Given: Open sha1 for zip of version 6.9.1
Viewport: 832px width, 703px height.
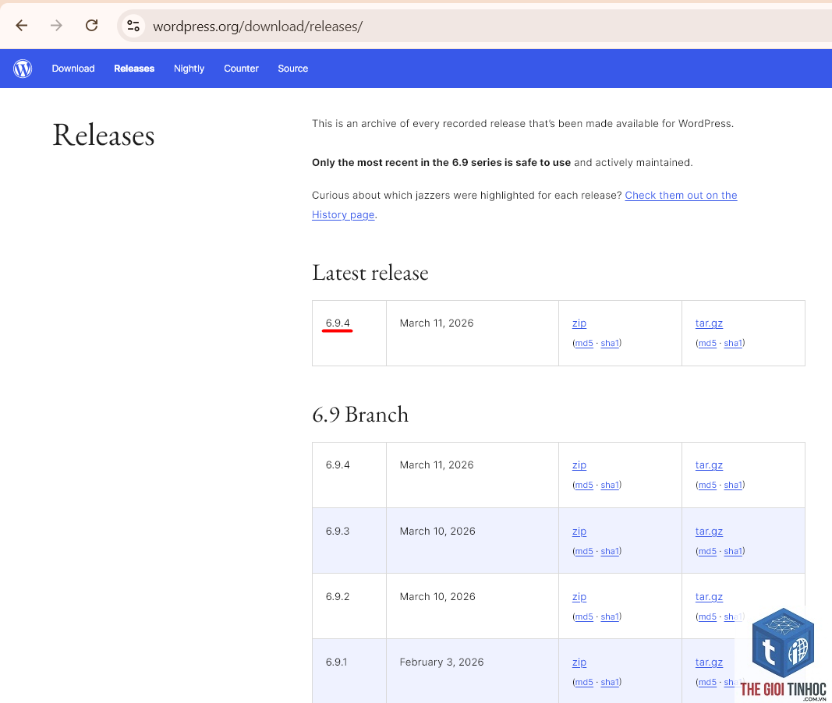Looking at the screenshot, I should pos(610,682).
